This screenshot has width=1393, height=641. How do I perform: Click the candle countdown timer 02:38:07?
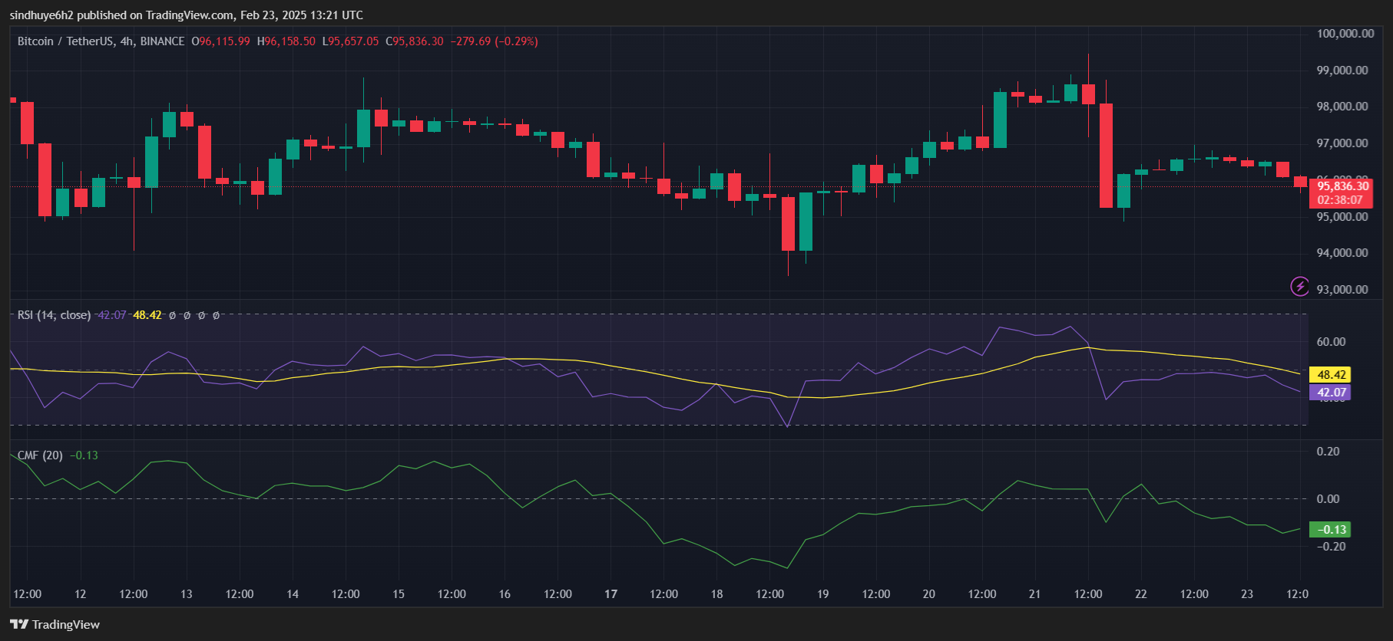(x=1340, y=200)
